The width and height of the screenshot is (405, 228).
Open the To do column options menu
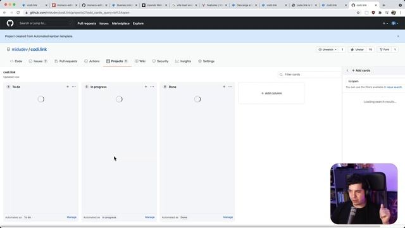(x=74, y=87)
